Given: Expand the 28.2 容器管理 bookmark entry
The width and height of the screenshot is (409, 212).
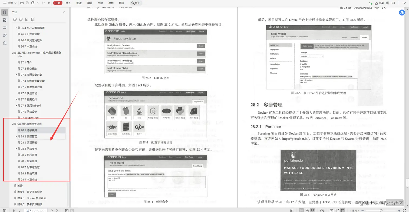Looking at the screenshot, I should (x=16, y=136).
